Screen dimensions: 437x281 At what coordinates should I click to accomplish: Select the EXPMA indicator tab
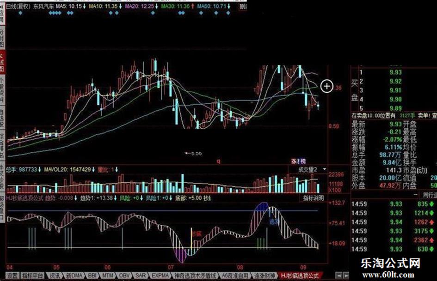[160, 275]
